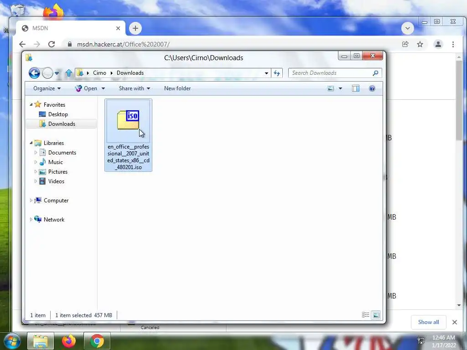Select the Music library
Image resolution: width=467 pixels, height=350 pixels.
click(x=55, y=162)
